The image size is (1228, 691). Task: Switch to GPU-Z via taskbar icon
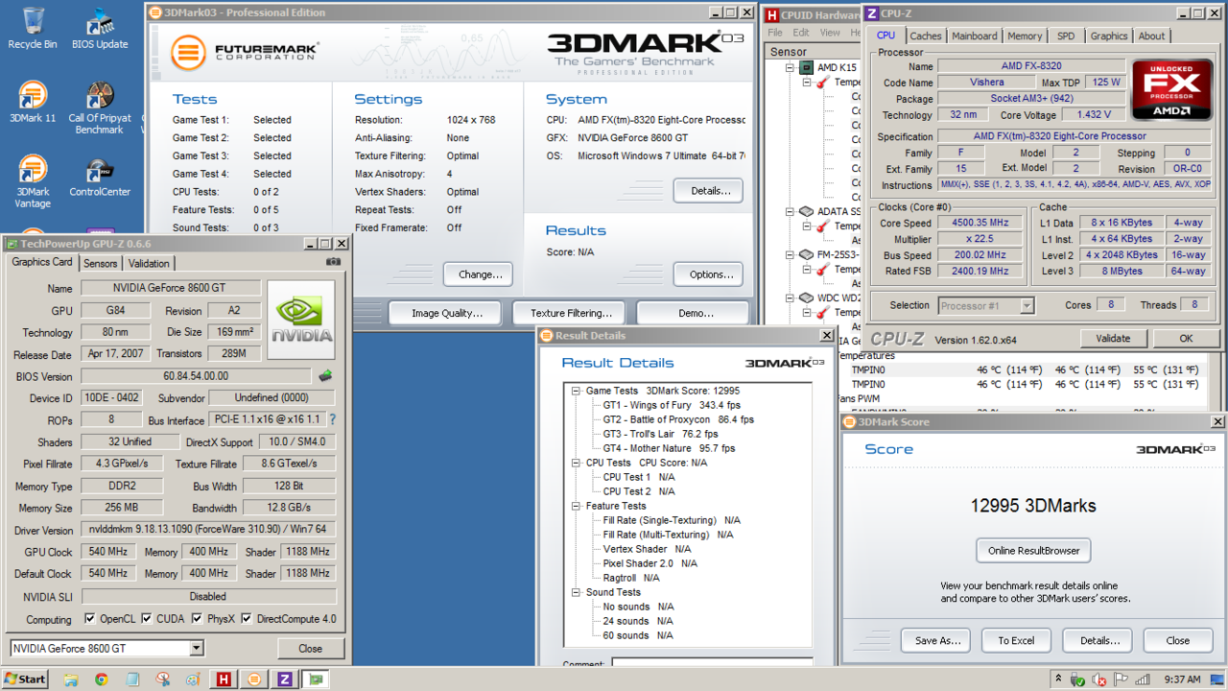(316, 679)
